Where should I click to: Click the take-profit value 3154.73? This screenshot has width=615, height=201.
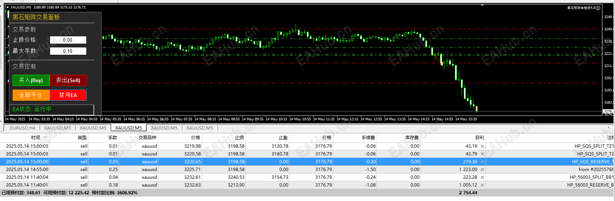[x=280, y=177]
